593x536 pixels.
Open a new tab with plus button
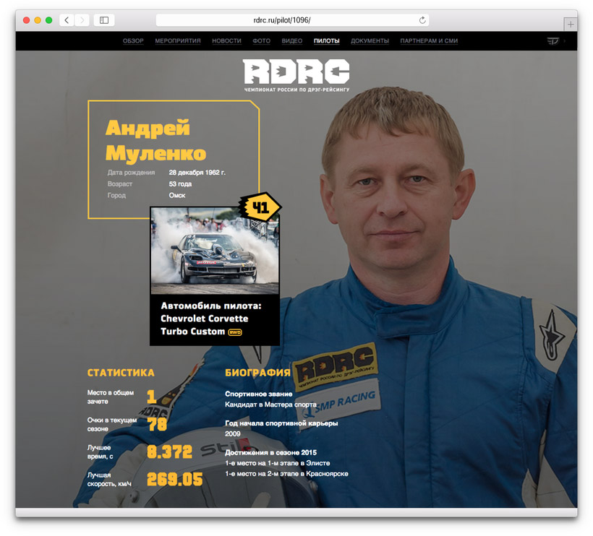pos(571,24)
